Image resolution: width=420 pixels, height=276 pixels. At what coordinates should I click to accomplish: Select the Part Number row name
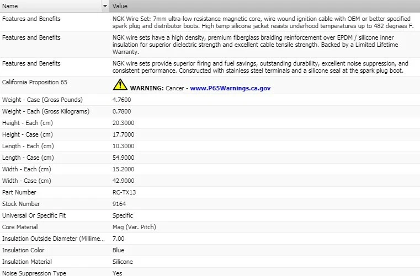pos(19,192)
